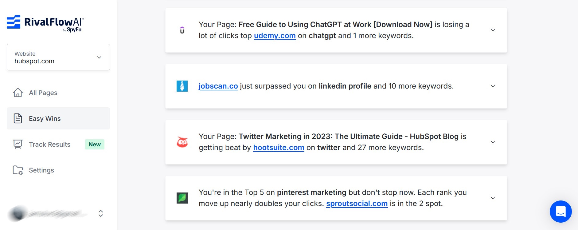
Task: Visit the hootsuite.com link
Action: pyautogui.click(x=279, y=148)
